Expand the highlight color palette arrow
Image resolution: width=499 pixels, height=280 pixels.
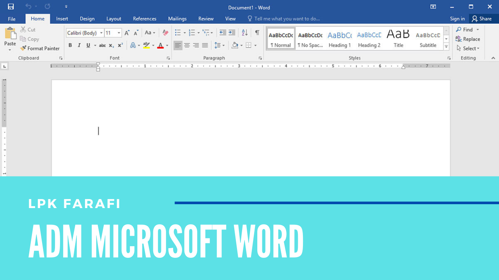click(152, 45)
